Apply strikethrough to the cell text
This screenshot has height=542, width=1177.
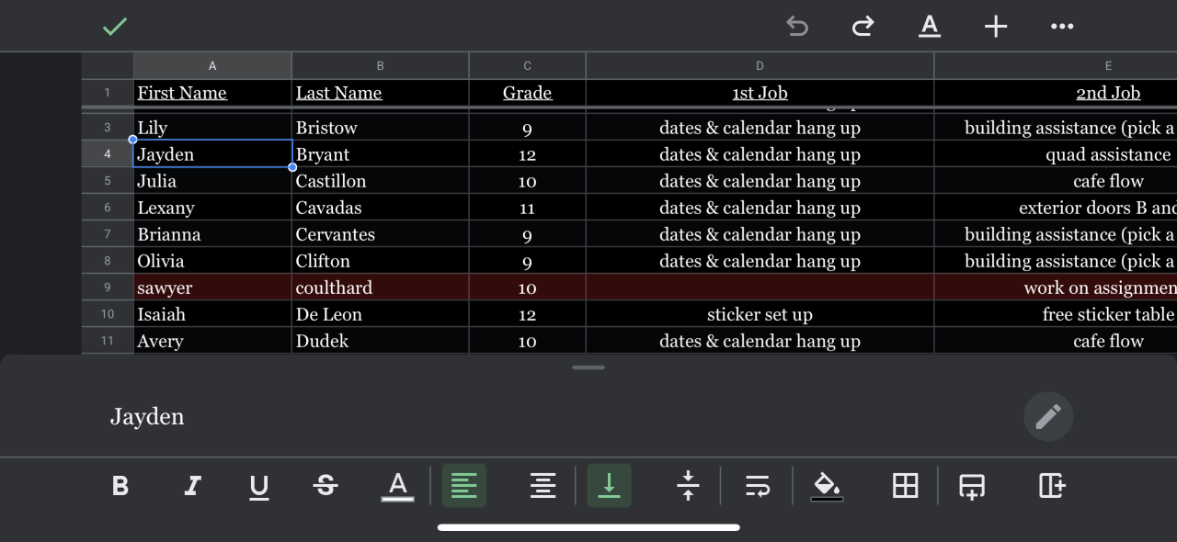[326, 486]
